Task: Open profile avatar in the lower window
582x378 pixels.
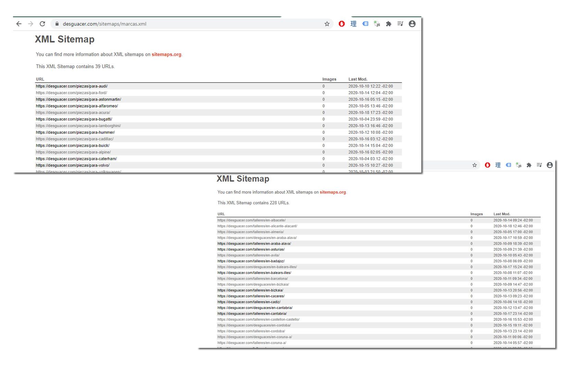Action: tap(550, 165)
